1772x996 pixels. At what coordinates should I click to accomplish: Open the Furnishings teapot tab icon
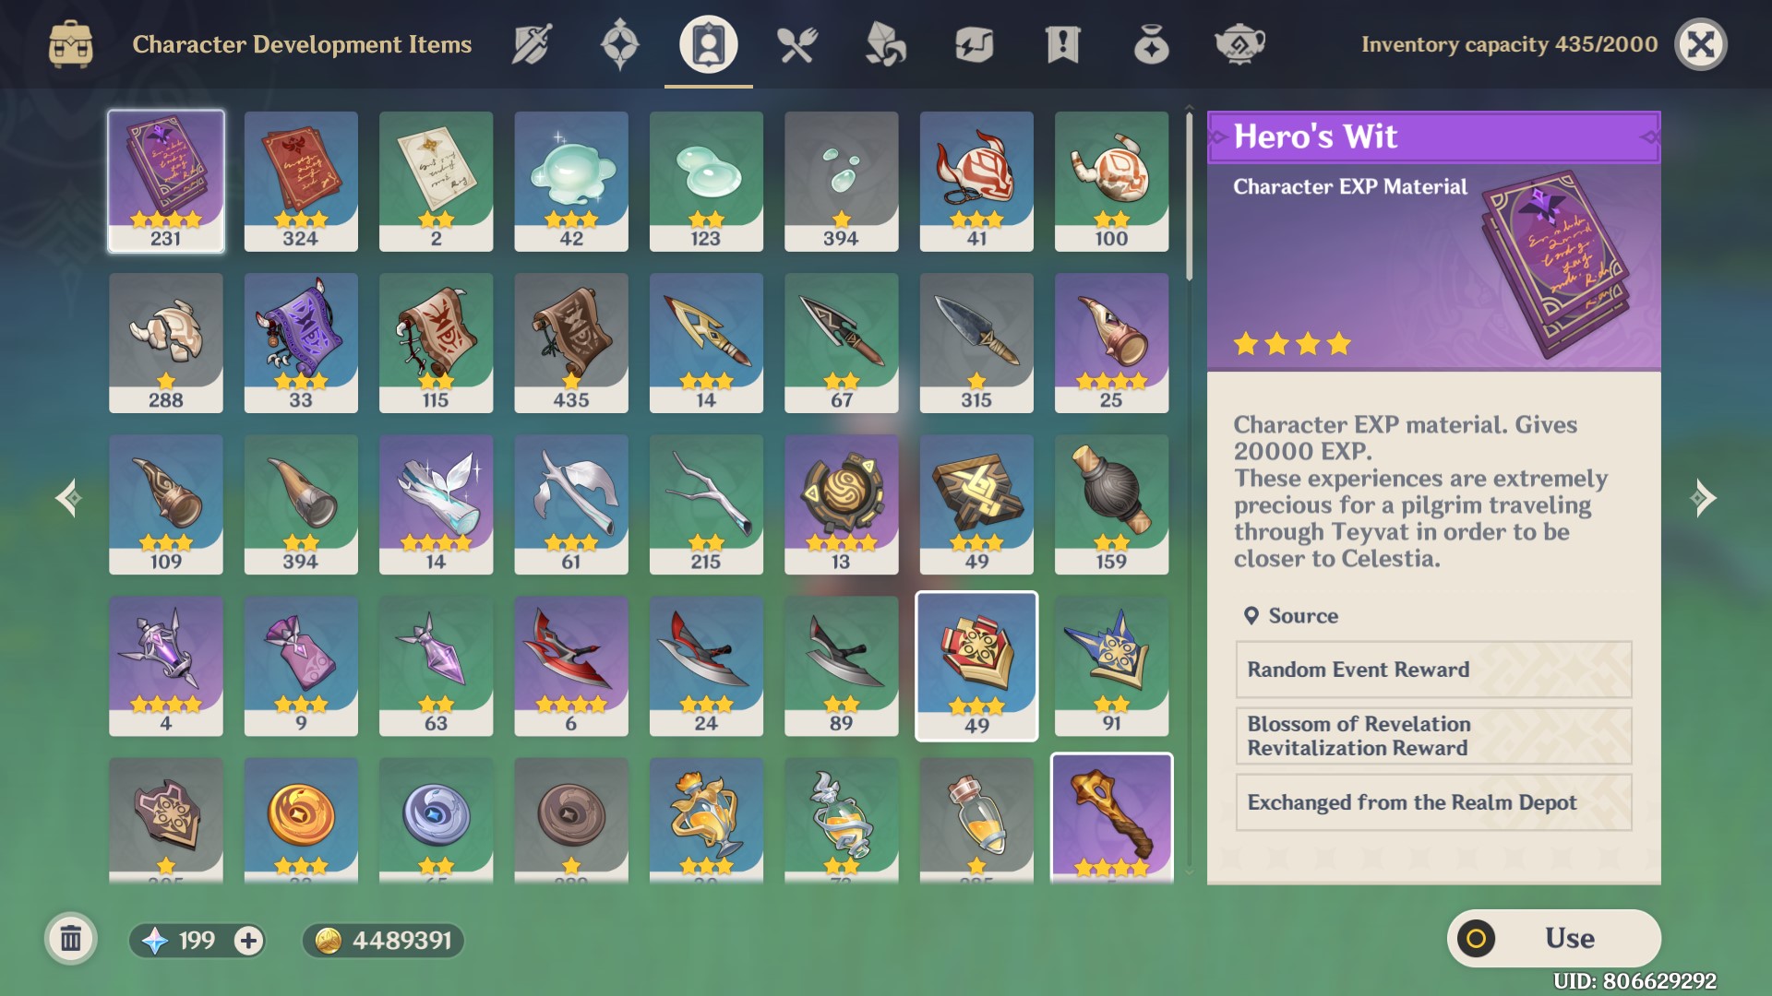[x=1239, y=44]
